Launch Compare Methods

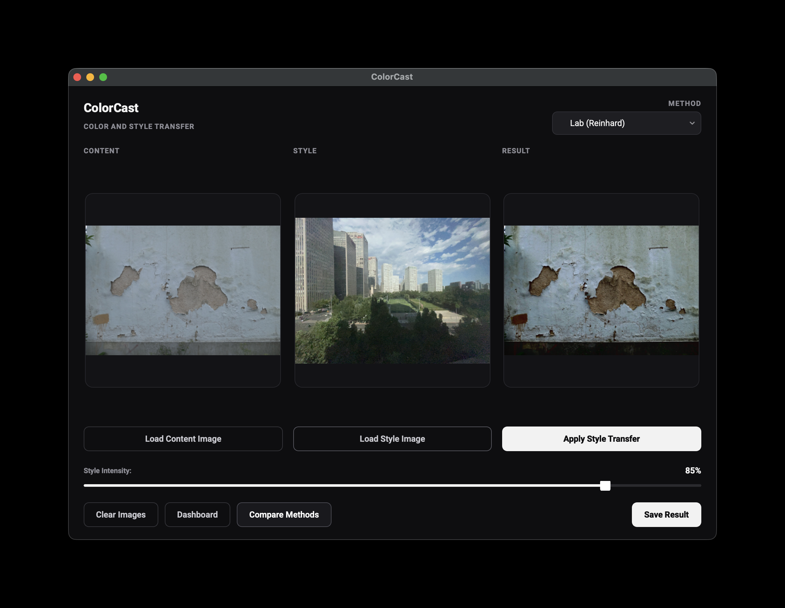[x=284, y=514]
